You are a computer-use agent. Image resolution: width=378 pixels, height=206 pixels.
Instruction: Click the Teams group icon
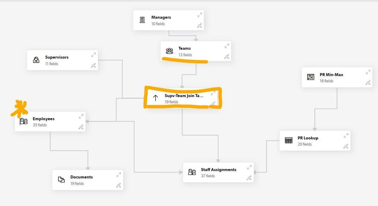click(170, 51)
